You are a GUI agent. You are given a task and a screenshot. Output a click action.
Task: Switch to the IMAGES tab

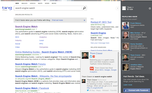tap(24, 3)
